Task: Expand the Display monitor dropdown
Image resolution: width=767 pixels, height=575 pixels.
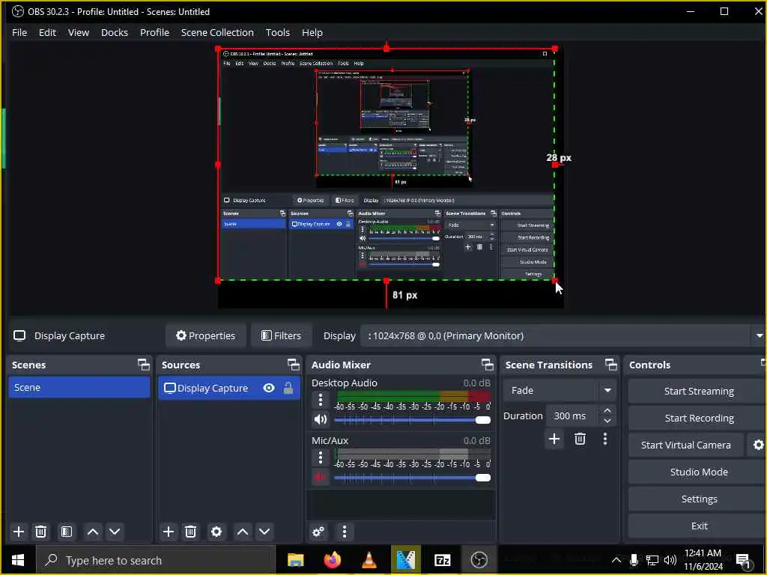Action: point(760,336)
